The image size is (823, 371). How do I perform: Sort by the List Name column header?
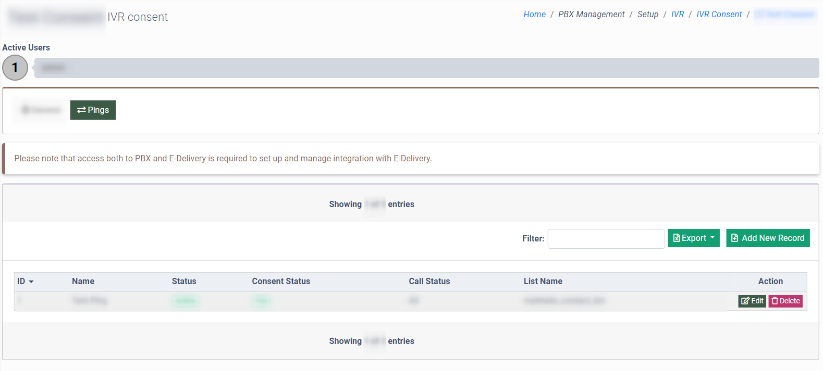(x=543, y=281)
